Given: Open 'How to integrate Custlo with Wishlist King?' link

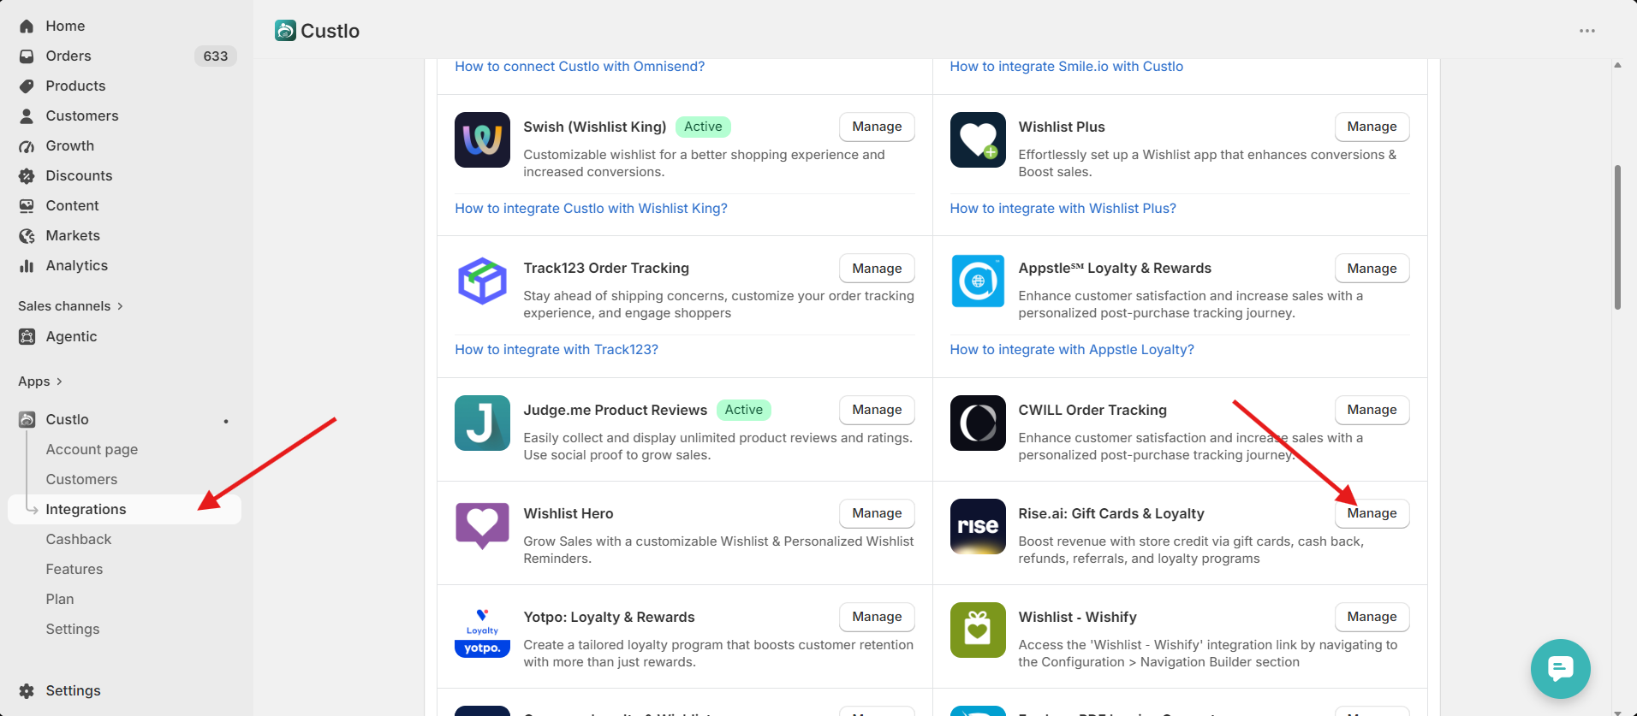Looking at the screenshot, I should 591,209.
